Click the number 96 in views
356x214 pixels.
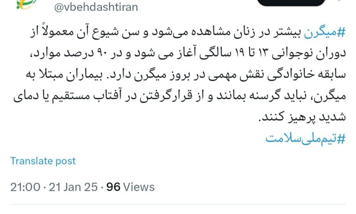coord(113,187)
